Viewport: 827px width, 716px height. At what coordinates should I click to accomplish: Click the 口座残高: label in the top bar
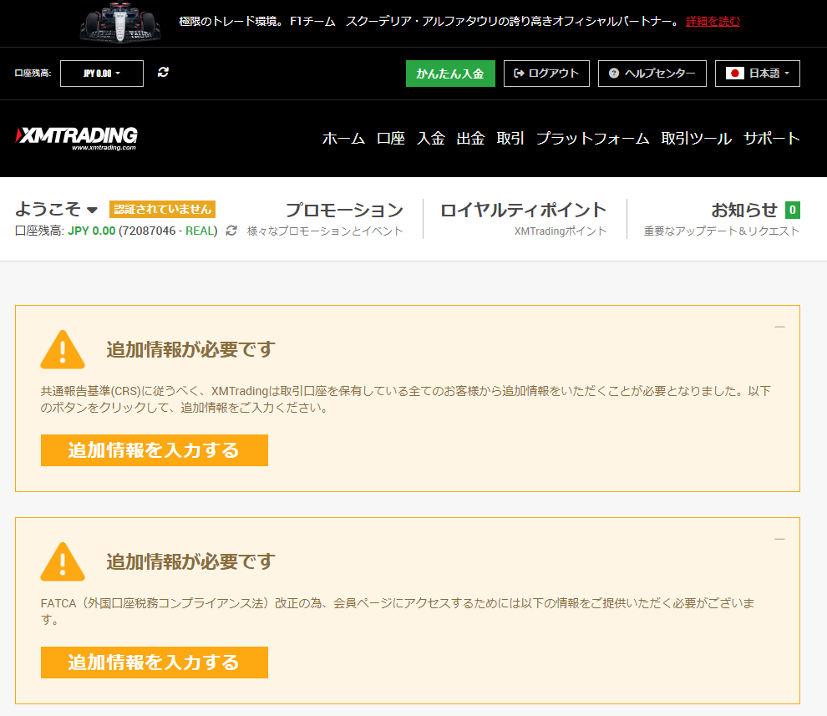33,74
